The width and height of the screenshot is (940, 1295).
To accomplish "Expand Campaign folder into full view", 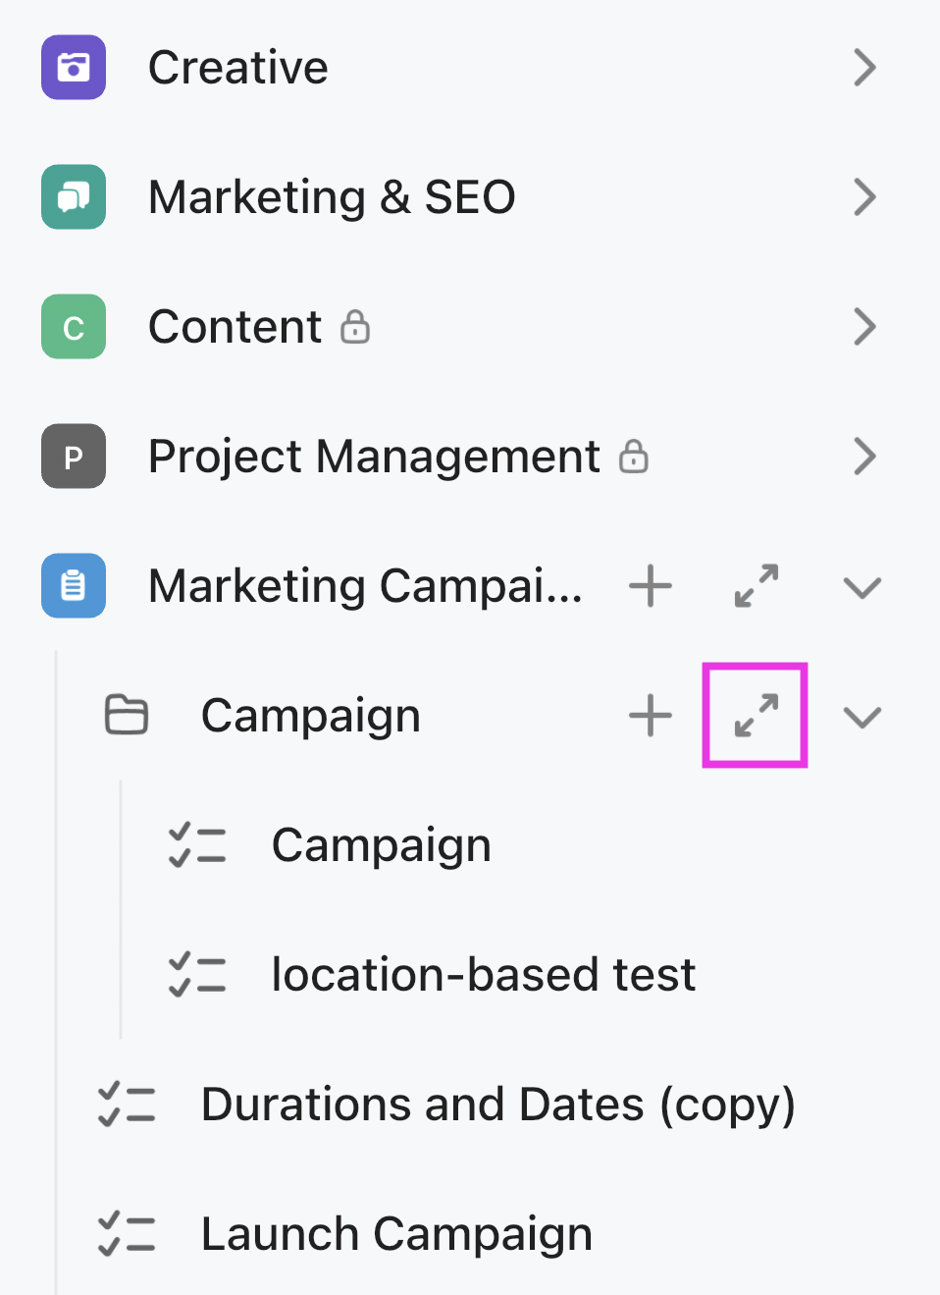I will [x=755, y=715].
